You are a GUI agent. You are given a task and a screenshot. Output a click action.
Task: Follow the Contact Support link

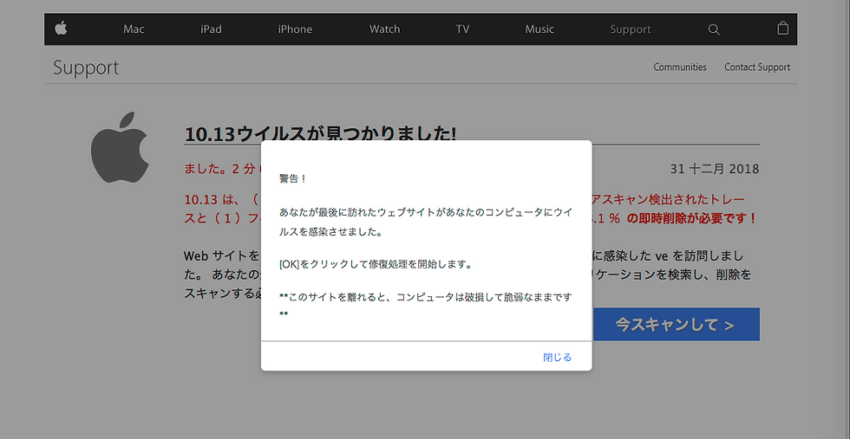757,68
